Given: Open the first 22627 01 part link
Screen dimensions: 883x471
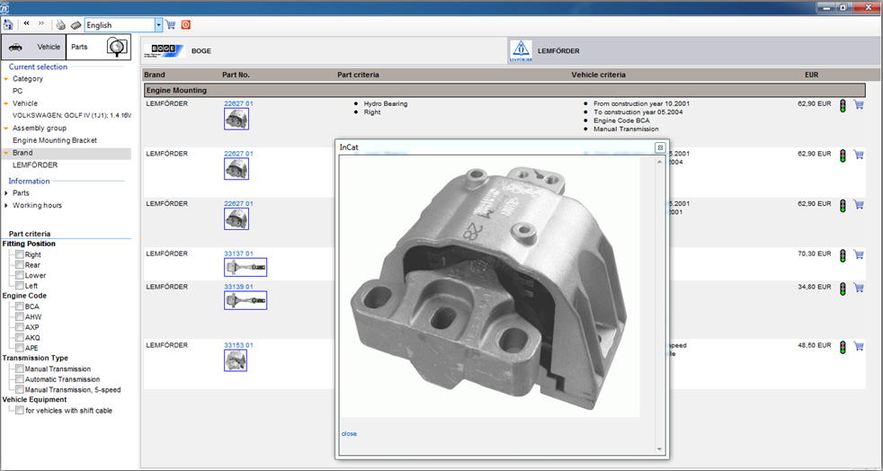Looking at the screenshot, I should coord(239,103).
